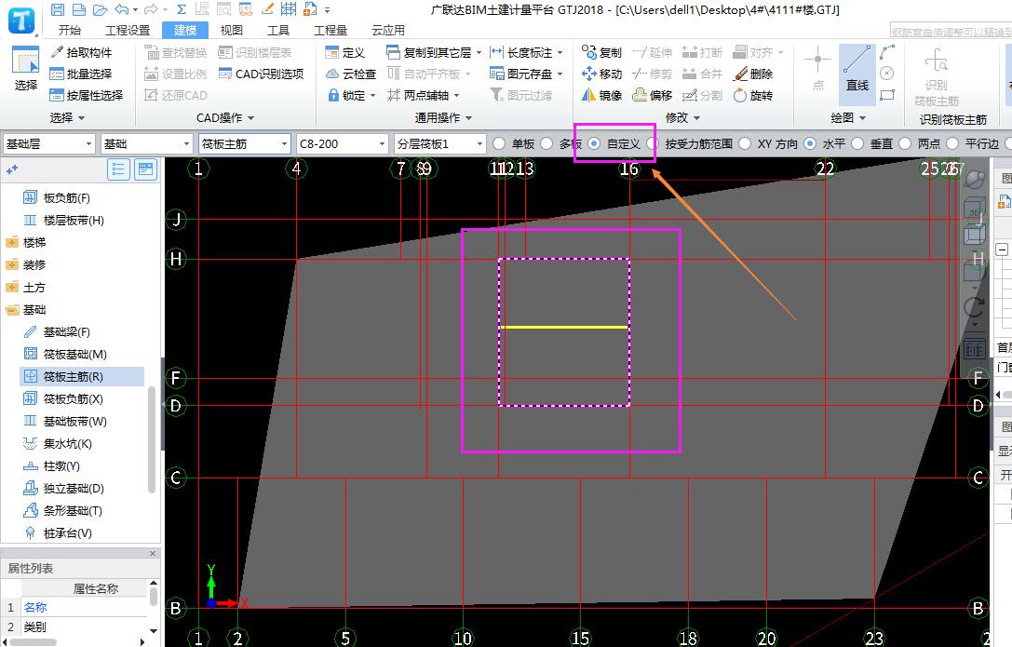Expand the 通用操作 group menu
The height and width of the screenshot is (647, 1012).
(443, 117)
